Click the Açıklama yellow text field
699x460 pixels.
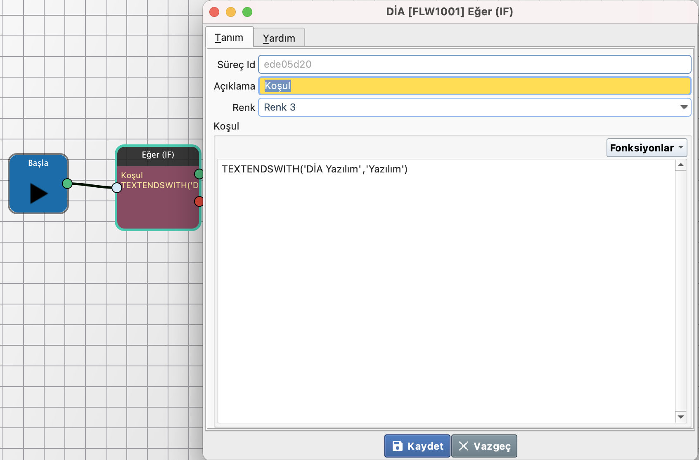tap(474, 86)
